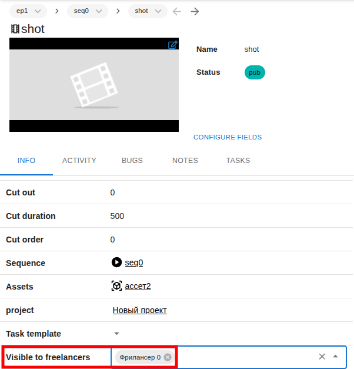Screen dimensions: 354x369
Task: Click the edit thumbnail pencil icon
Action: coord(172,45)
